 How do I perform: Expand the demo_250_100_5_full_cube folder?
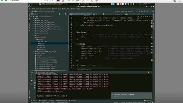33,23
